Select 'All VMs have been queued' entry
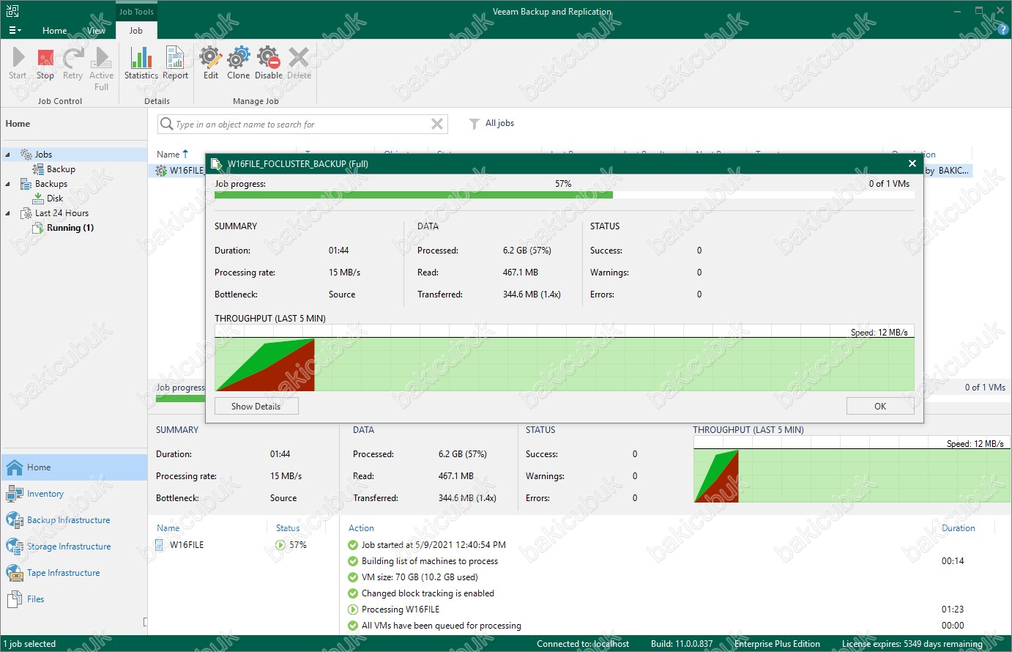The image size is (1012, 652). [x=442, y=626]
